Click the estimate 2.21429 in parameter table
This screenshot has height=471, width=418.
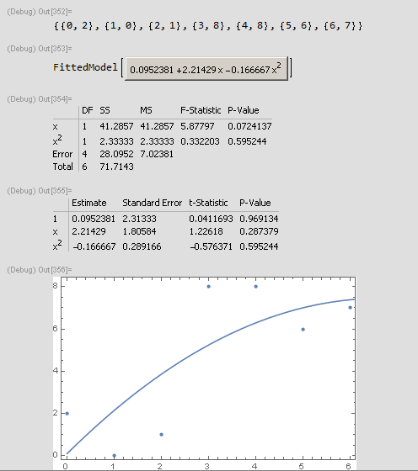pos(88,231)
